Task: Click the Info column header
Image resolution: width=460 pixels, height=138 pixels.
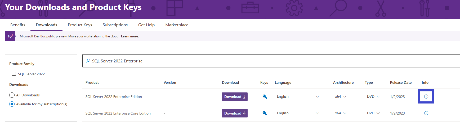Action: click(425, 82)
